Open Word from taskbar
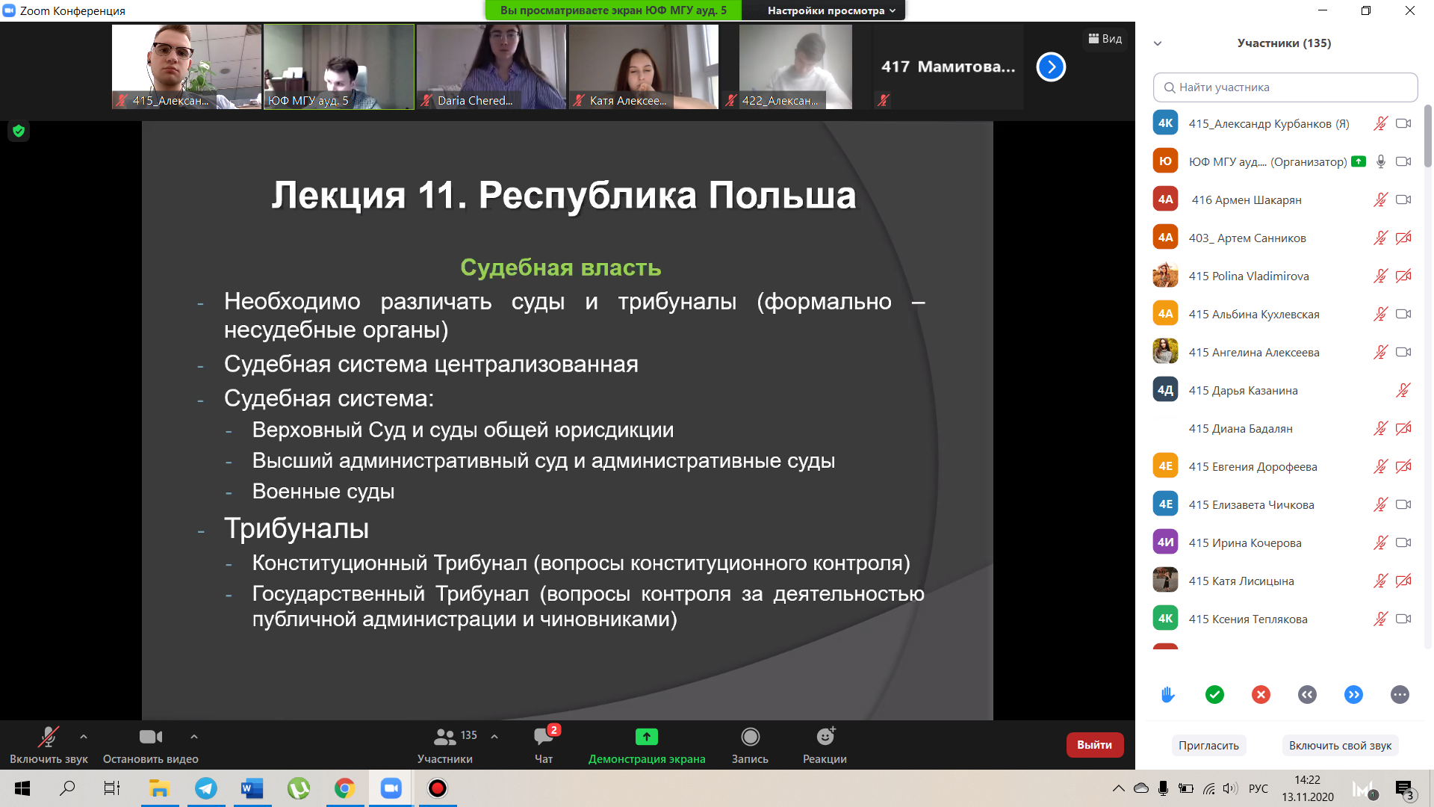This screenshot has height=807, width=1434. pos(252,788)
